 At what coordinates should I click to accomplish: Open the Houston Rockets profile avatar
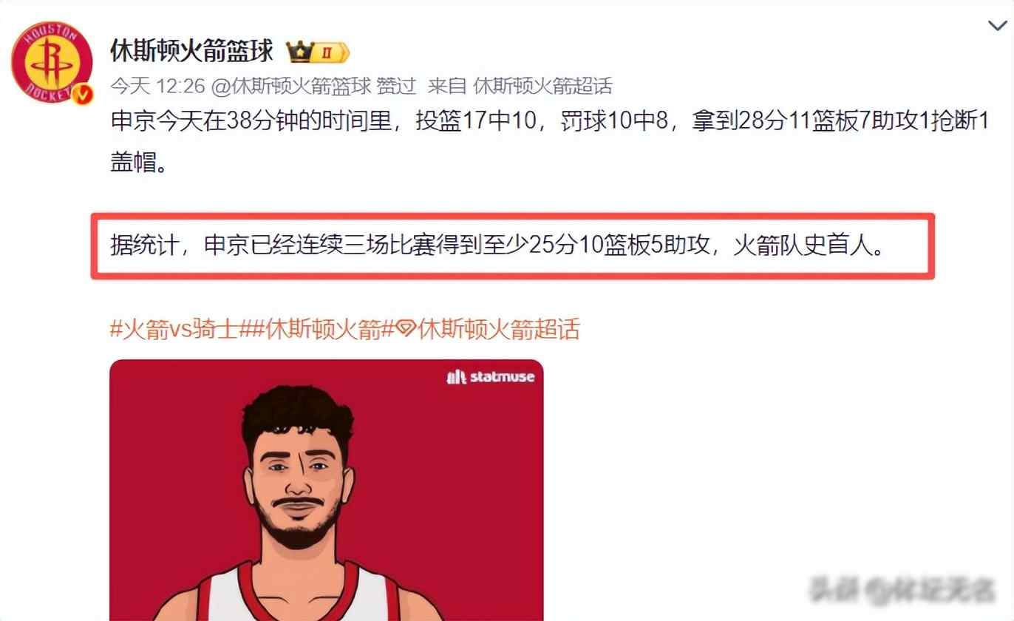52,62
